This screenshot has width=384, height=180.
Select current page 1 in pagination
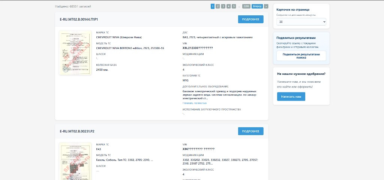tap(213, 6)
